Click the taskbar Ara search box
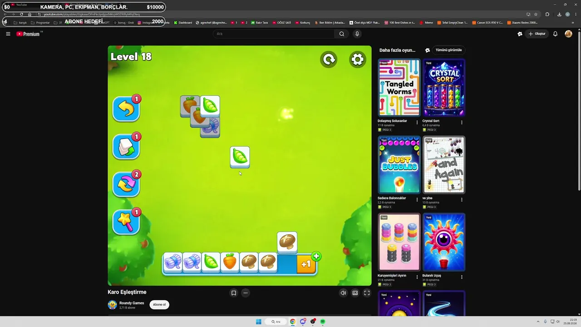The width and height of the screenshot is (581, 327). 276,322
